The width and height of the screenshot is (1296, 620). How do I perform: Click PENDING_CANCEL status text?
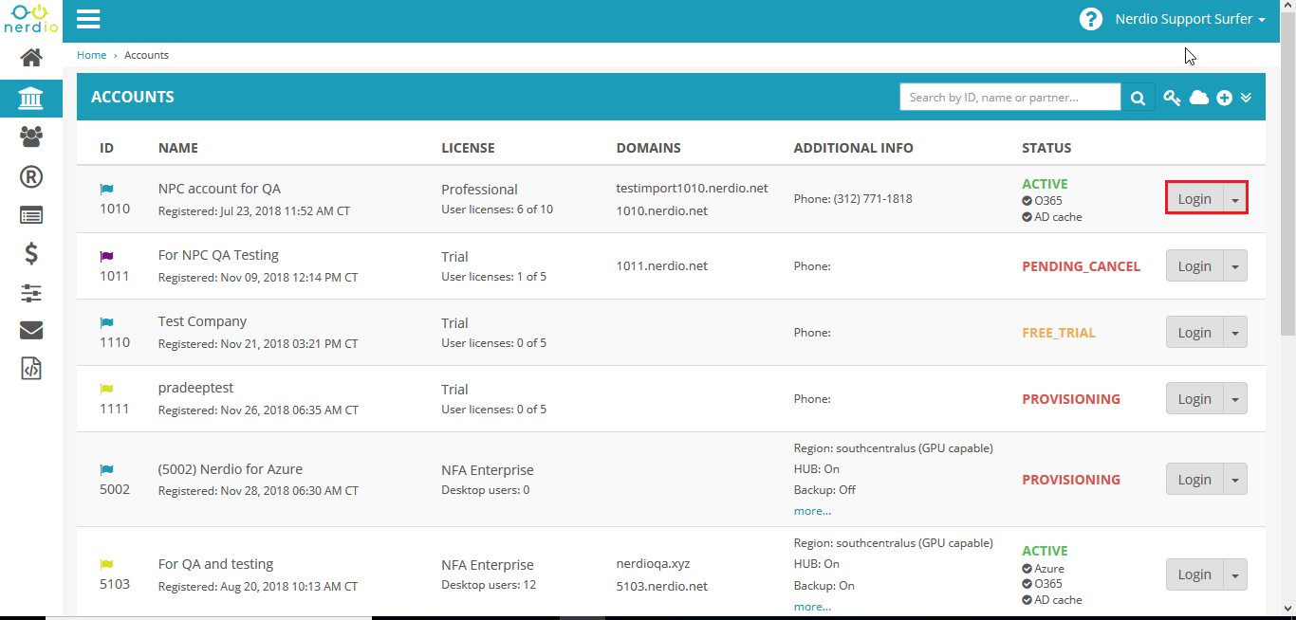(x=1081, y=266)
